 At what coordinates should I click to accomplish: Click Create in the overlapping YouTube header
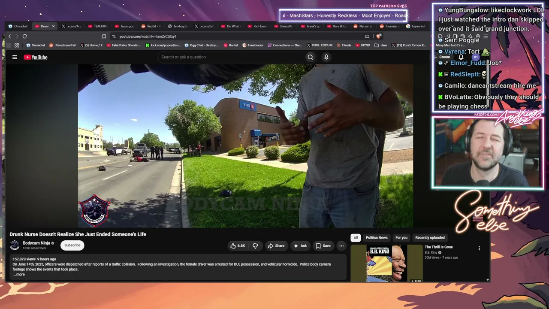443,57
